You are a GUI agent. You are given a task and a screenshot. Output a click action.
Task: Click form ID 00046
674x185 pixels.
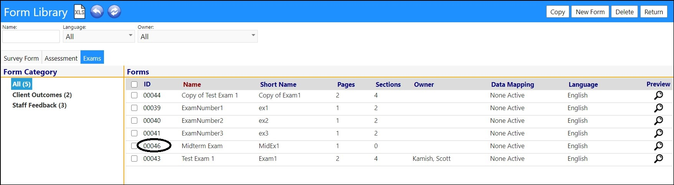coord(152,146)
